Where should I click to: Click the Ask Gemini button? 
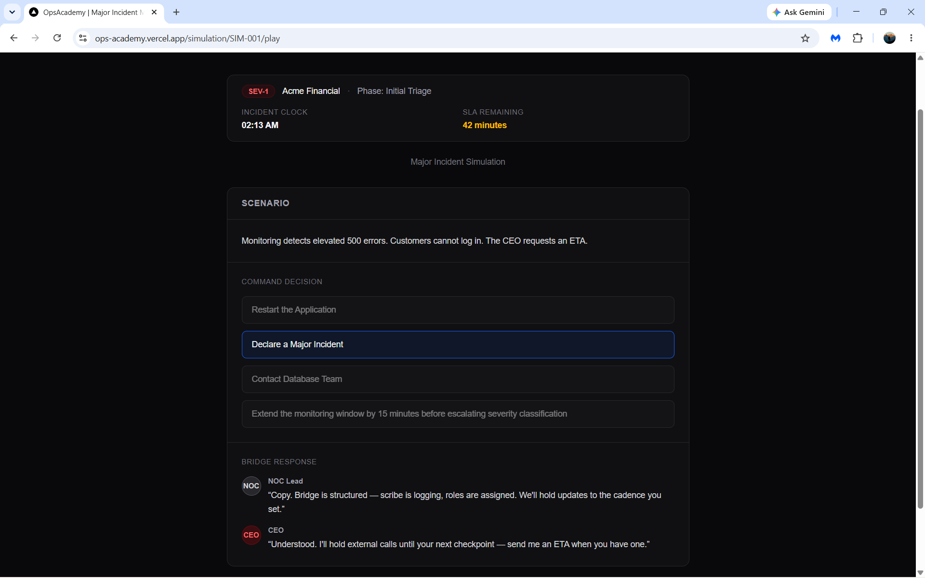click(799, 12)
